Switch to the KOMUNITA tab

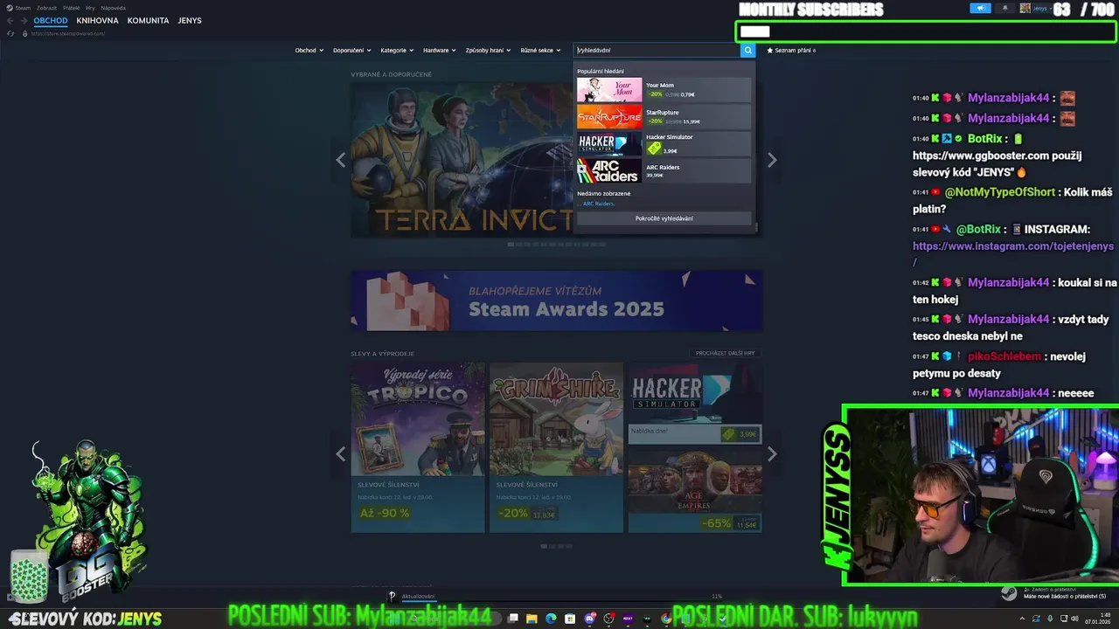(148, 20)
